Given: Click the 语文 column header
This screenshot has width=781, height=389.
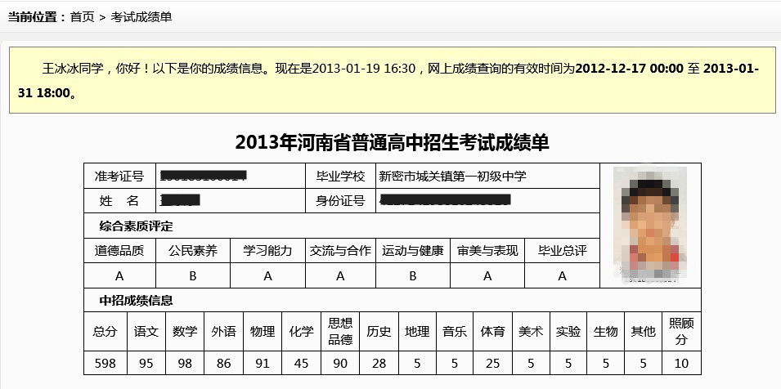Looking at the screenshot, I should click(x=146, y=332).
